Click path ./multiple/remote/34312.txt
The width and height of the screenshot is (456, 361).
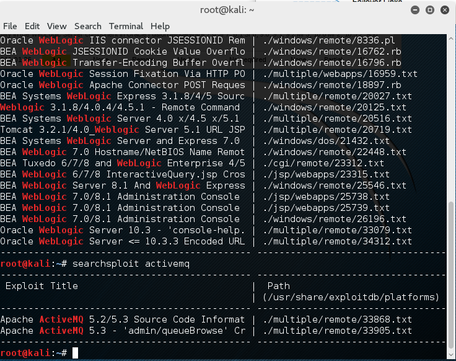click(337, 241)
